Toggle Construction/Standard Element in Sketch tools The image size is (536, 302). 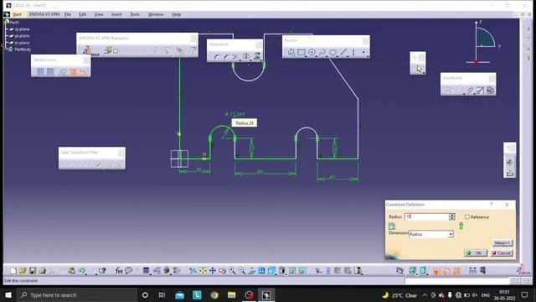[x=63, y=71]
